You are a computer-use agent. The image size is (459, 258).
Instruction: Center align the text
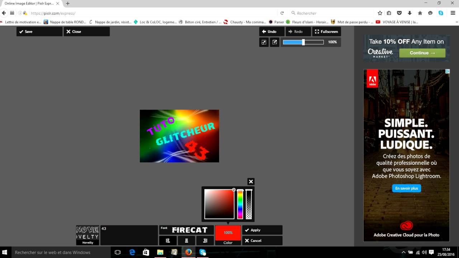[x=186, y=240]
